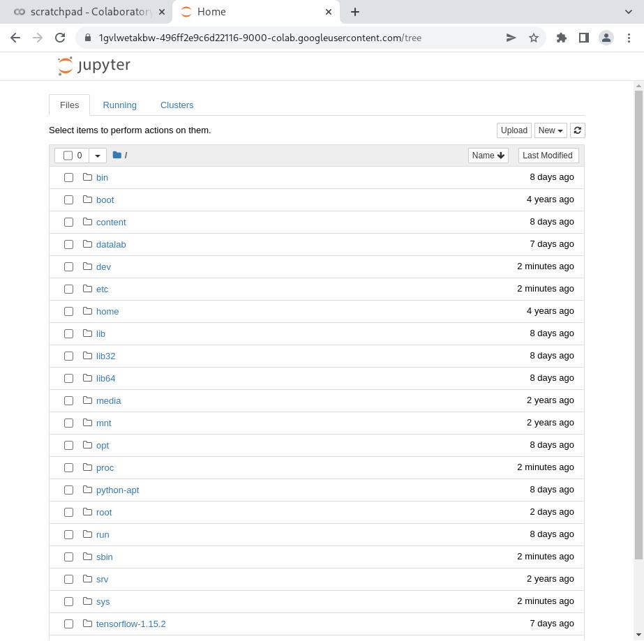
Task: Select the checkbox next to root folder
Action: coord(68,511)
